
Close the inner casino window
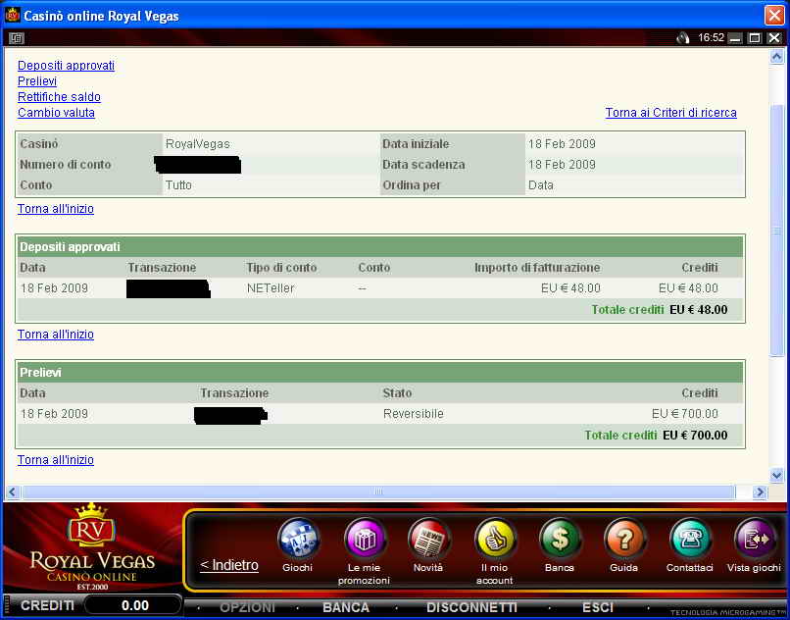(x=774, y=38)
